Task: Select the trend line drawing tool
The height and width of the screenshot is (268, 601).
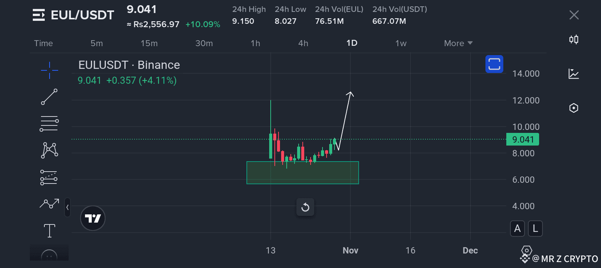Action: [49, 97]
